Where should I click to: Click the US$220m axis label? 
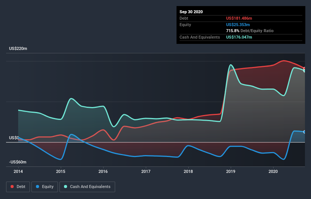pos(18,48)
